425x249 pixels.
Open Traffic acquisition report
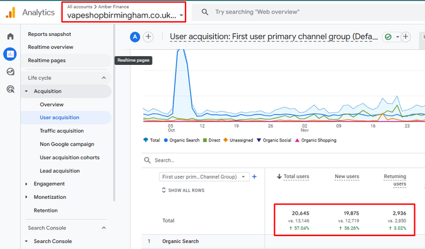pyautogui.click(x=62, y=131)
